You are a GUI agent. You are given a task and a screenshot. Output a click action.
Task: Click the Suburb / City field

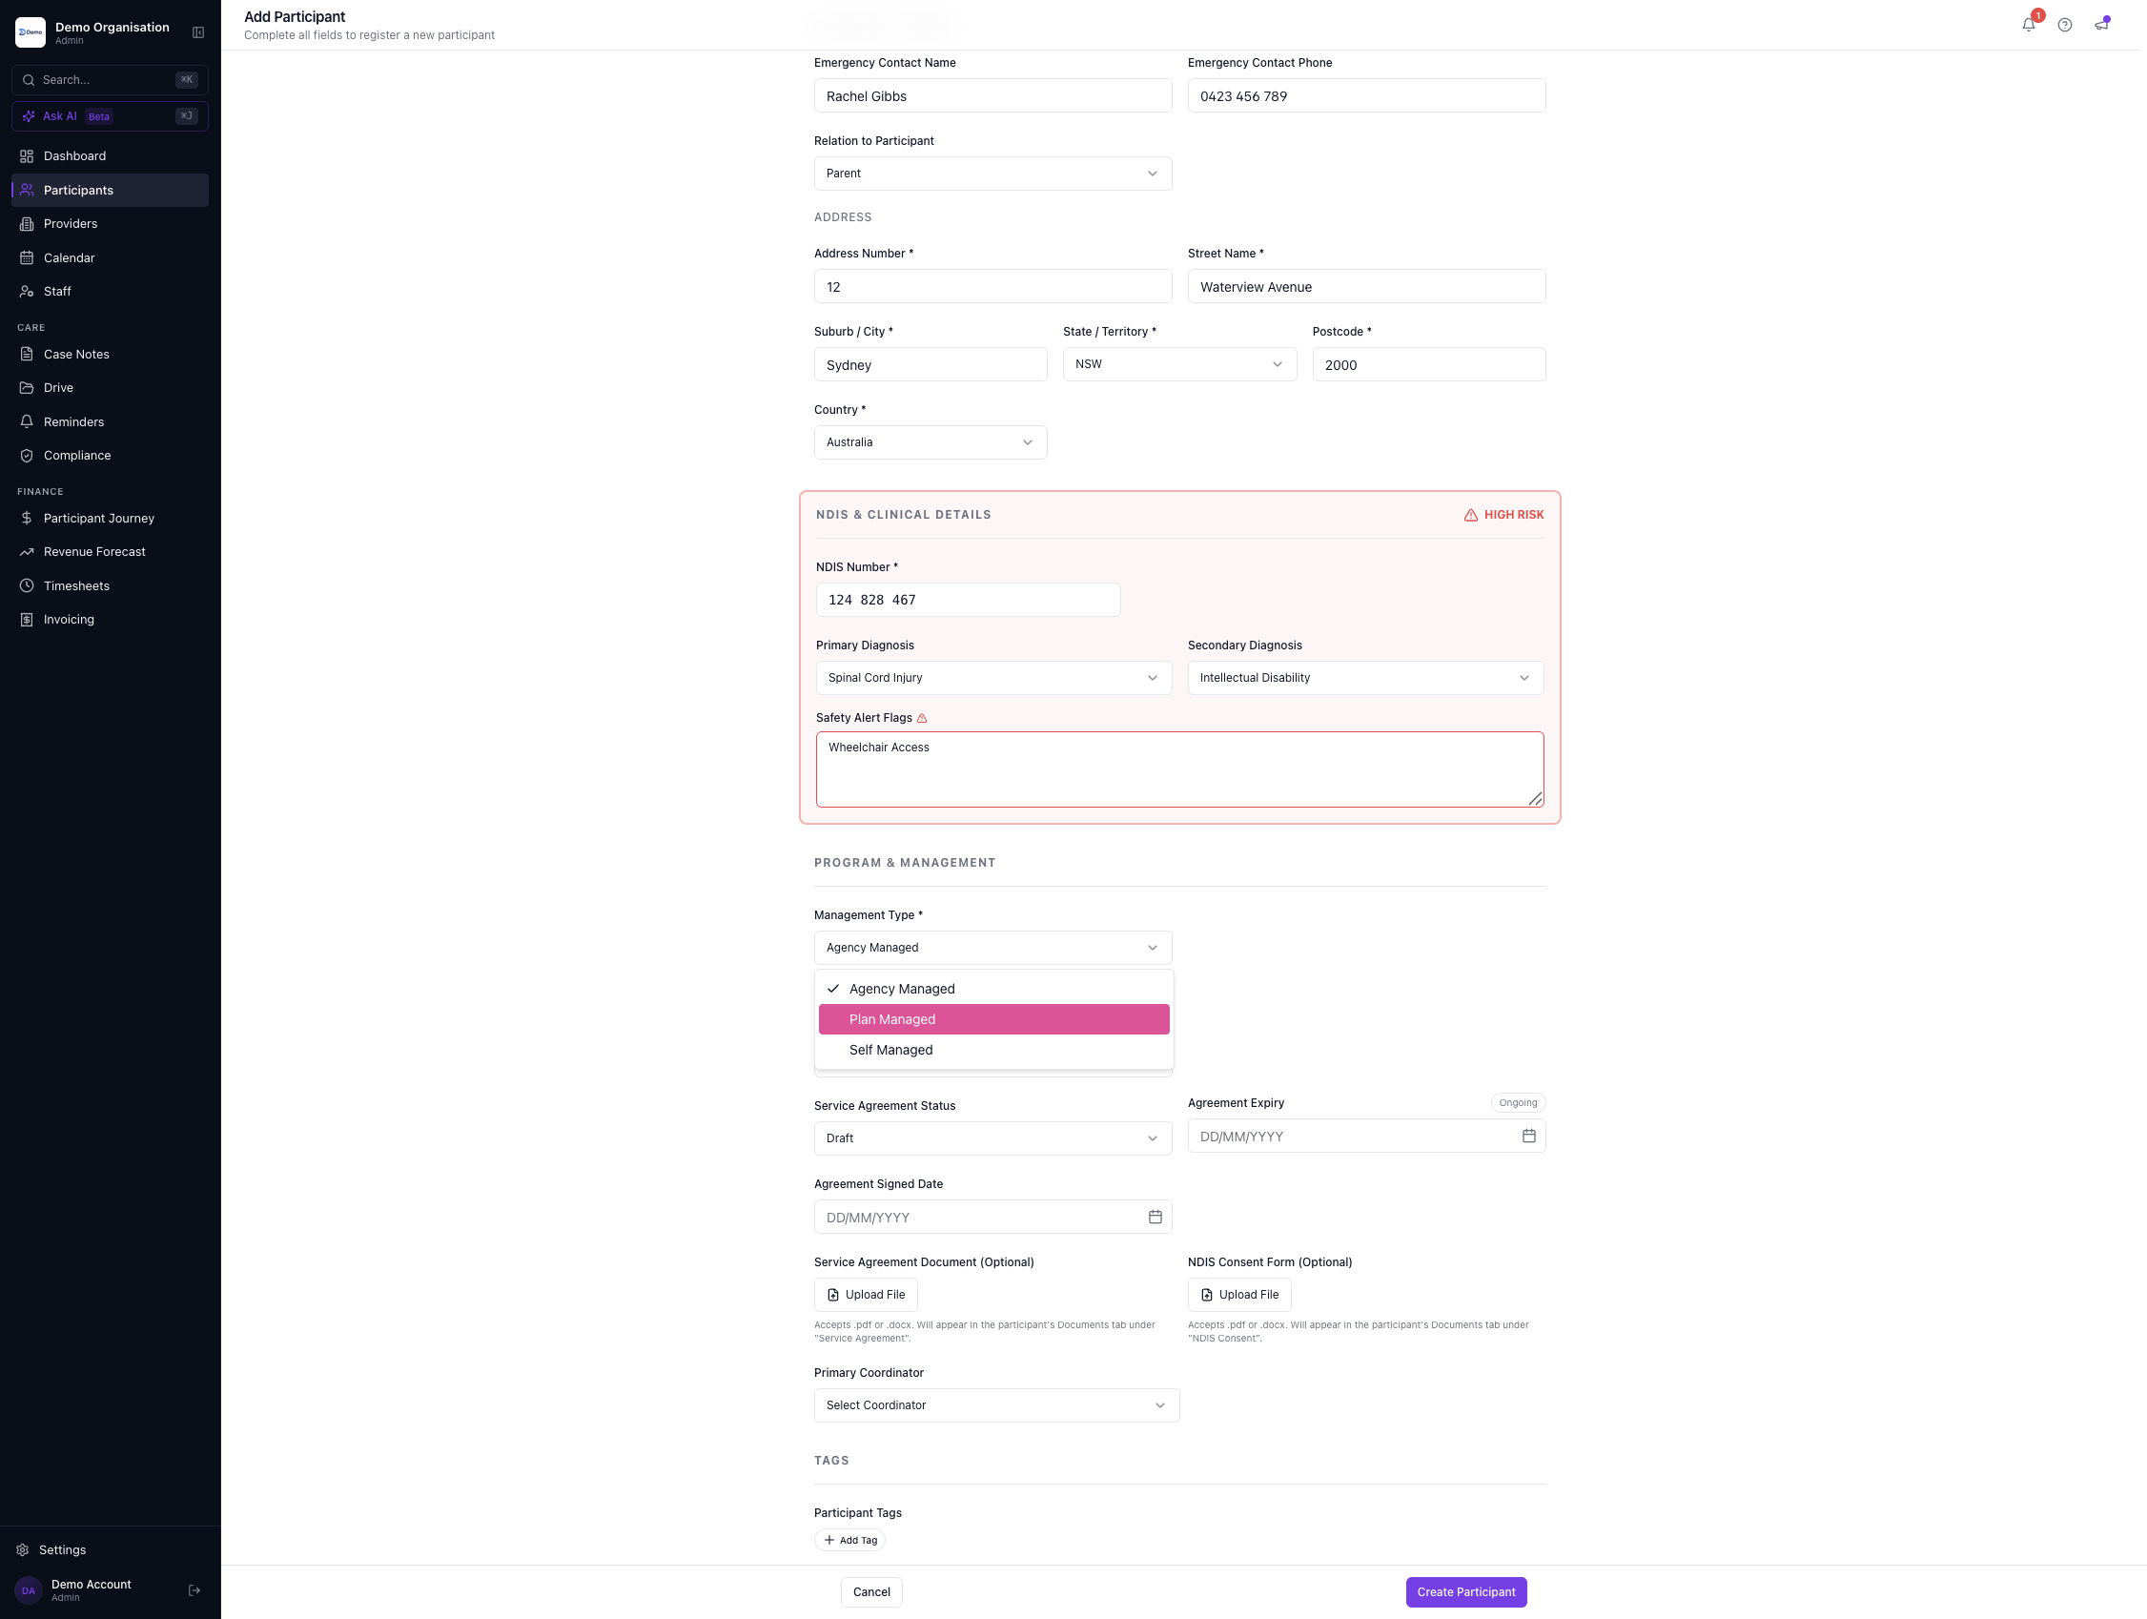point(930,365)
